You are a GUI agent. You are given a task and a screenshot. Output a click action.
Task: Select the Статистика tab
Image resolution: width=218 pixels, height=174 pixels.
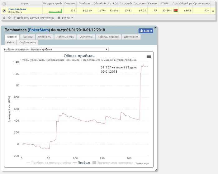coord(86,37)
